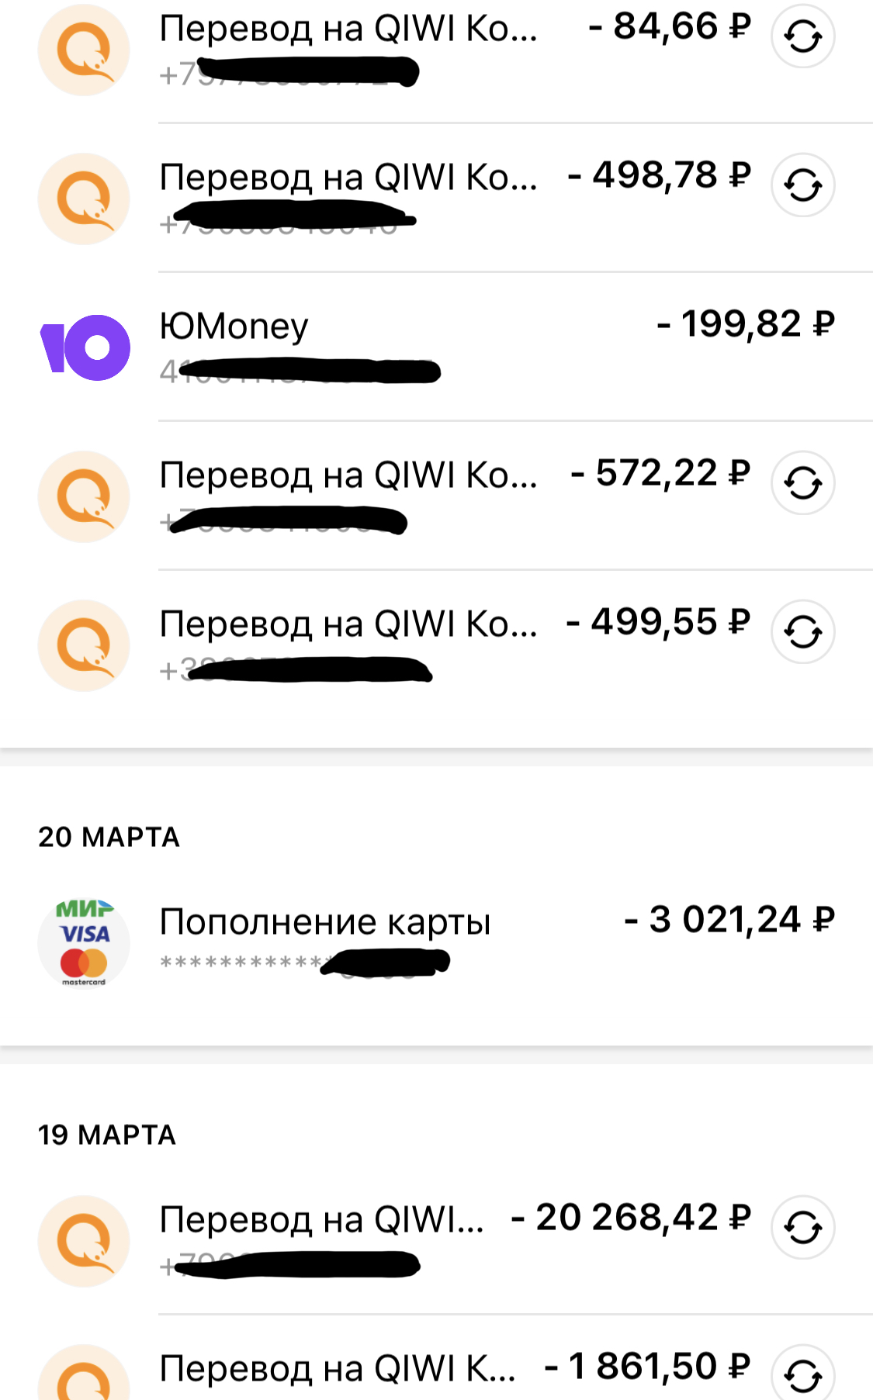The width and height of the screenshot is (873, 1400).
Task: Tap QIWI logo of 20 268,42 ₽ transfer
Action: tap(85, 1241)
